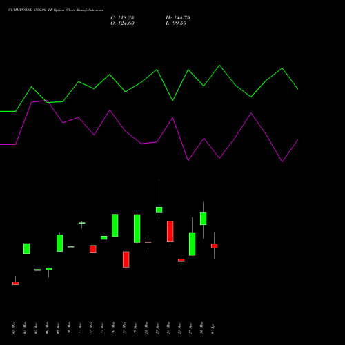Select the 30 Mar date label

click(201, 328)
